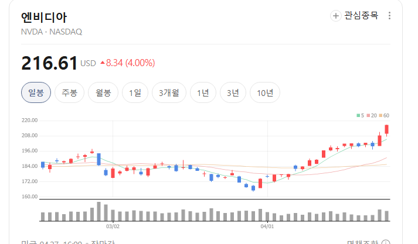Click the USD currency label
The image size is (418, 244).
88,63
